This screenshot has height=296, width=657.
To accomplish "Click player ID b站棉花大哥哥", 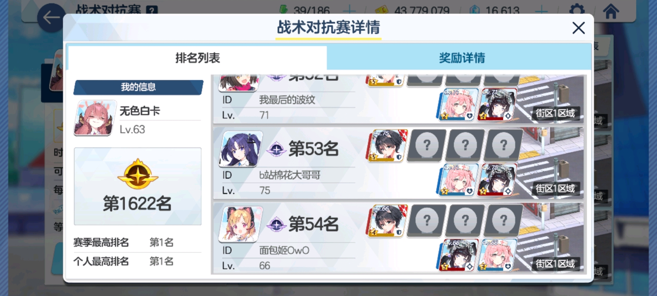I will coord(290,175).
